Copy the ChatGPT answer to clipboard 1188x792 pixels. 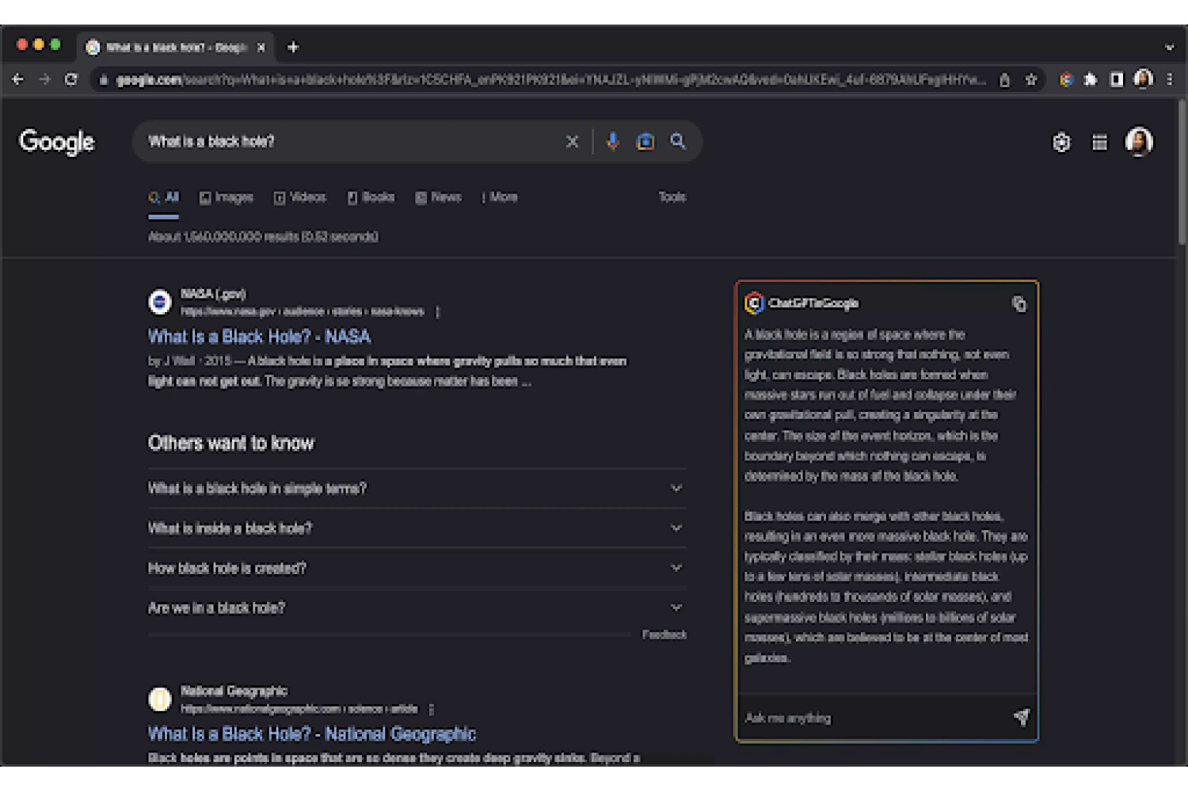click(1019, 304)
